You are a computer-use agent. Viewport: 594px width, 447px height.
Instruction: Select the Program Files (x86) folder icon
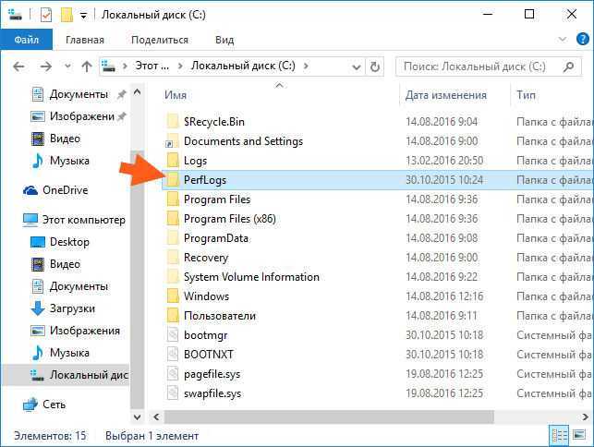click(173, 219)
